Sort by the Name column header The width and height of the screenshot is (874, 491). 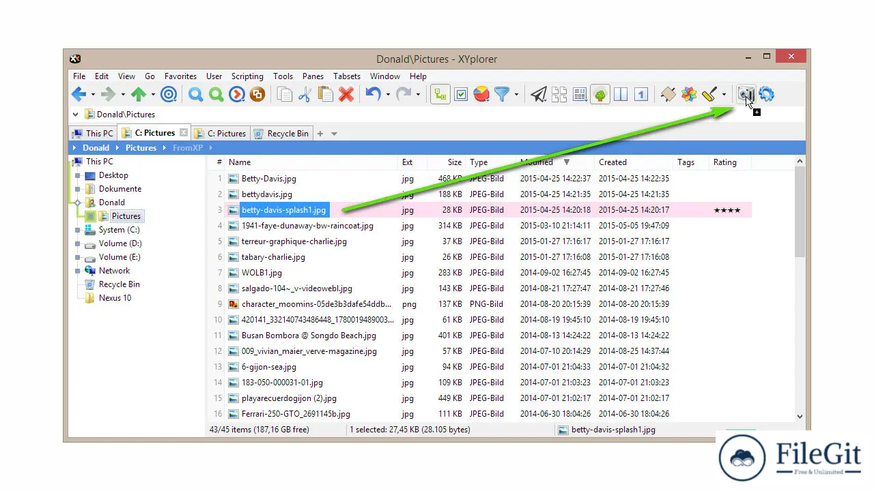coord(311,162)
